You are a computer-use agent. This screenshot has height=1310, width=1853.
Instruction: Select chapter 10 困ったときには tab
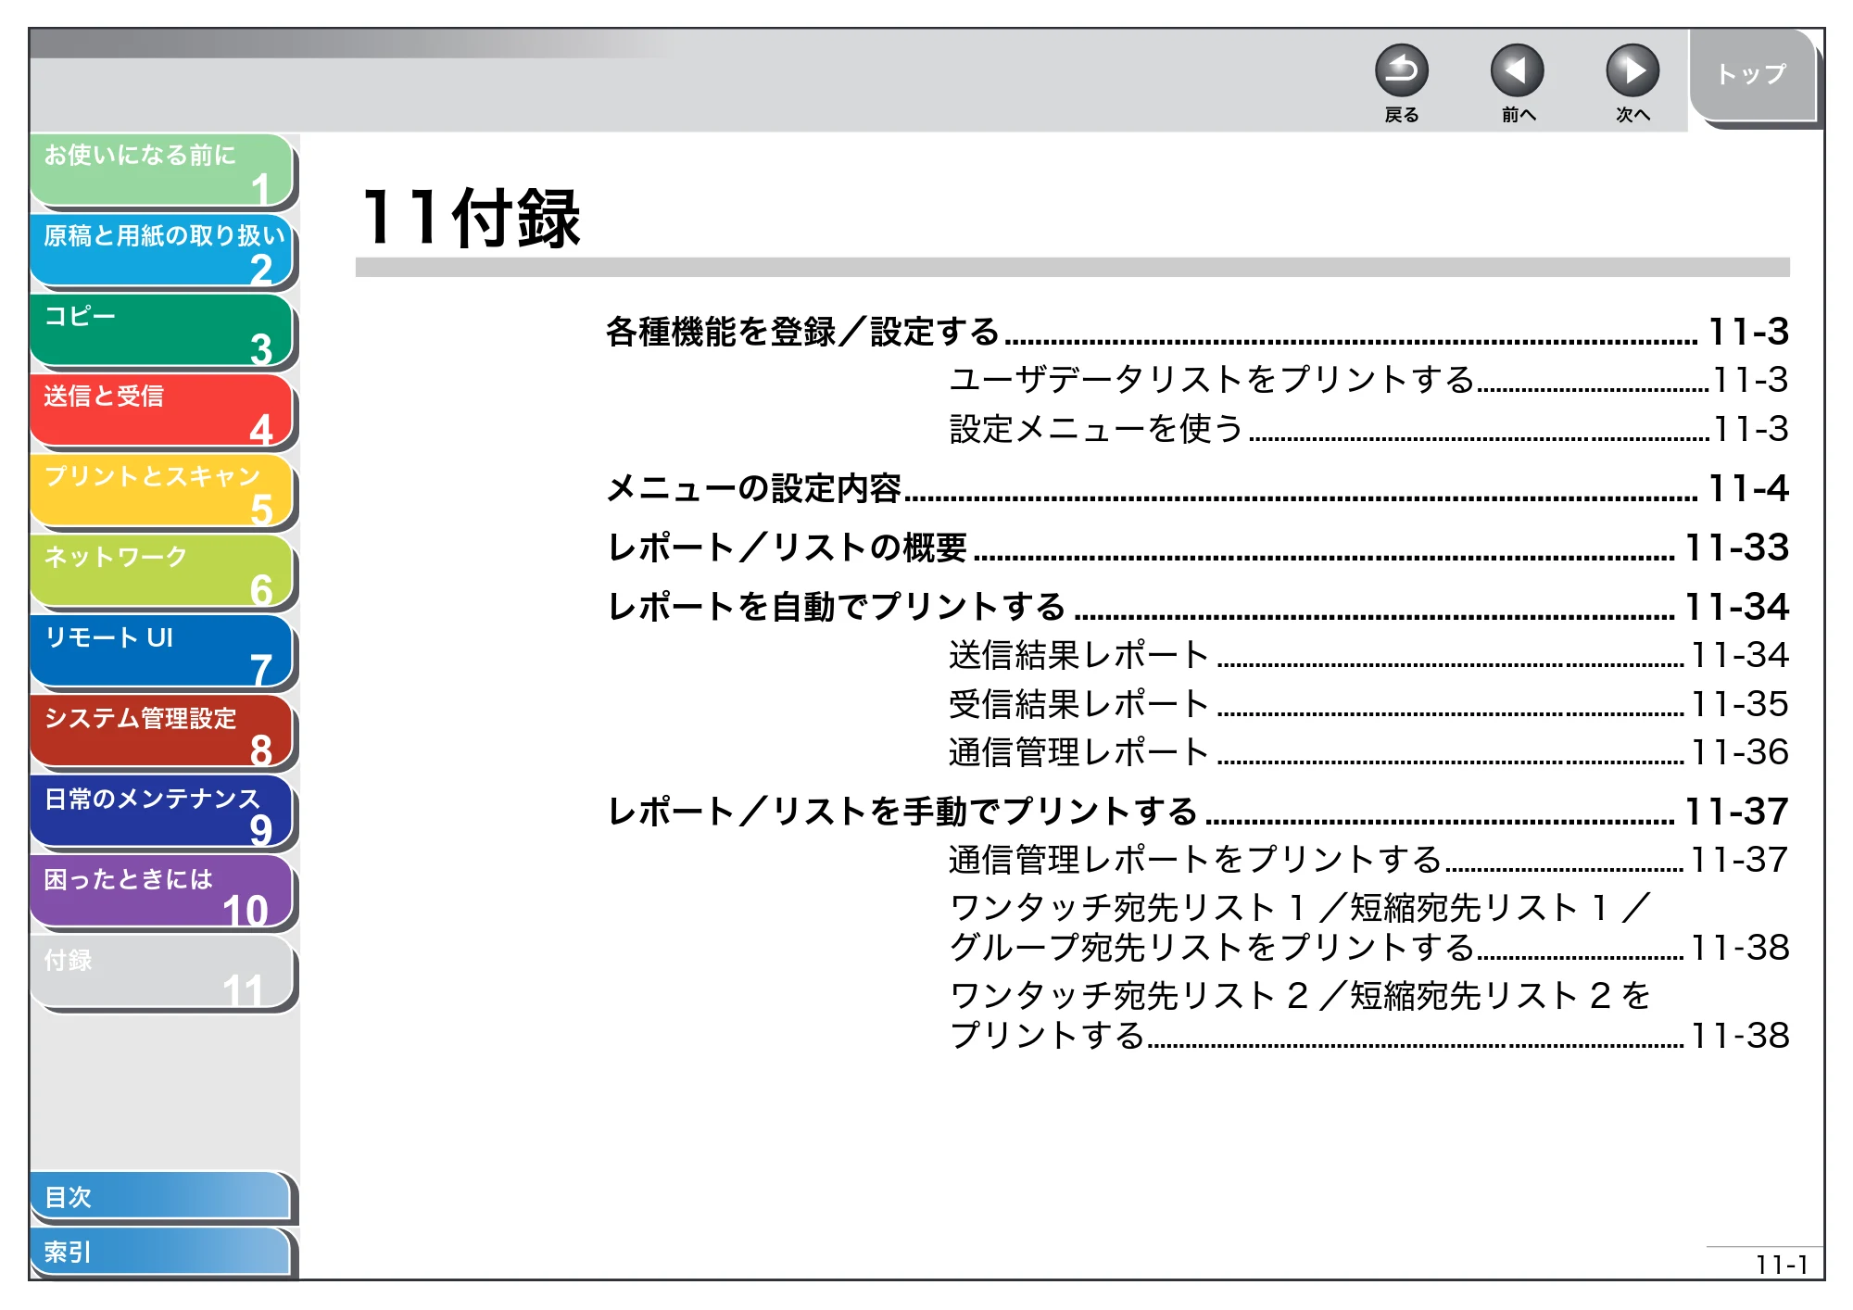click(x=162, y=892)
